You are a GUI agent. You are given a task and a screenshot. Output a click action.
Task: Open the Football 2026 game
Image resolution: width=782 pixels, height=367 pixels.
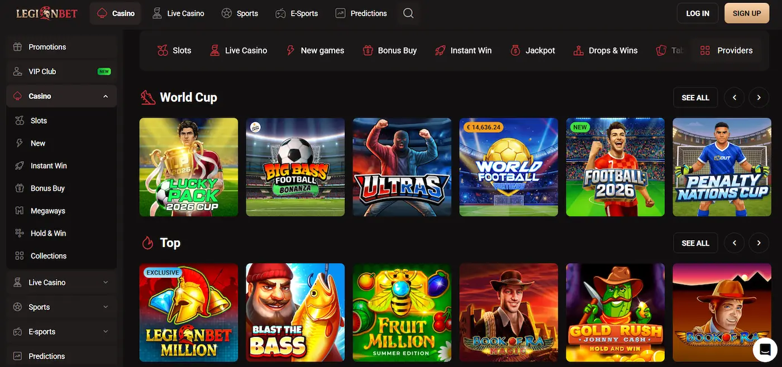616,167
